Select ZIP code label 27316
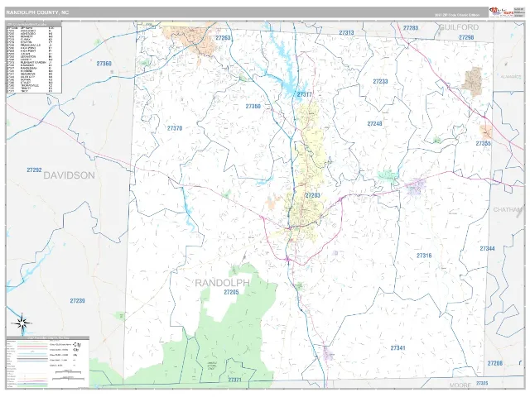530x397 pixels. [424, 256]
